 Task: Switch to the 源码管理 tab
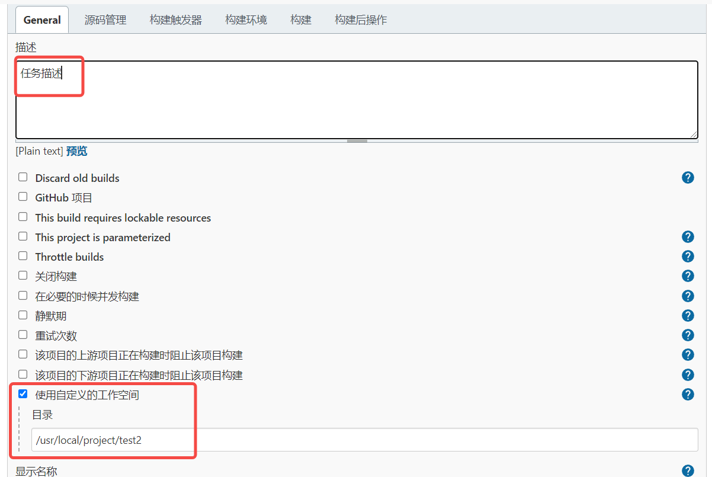(x=105, y=20)
